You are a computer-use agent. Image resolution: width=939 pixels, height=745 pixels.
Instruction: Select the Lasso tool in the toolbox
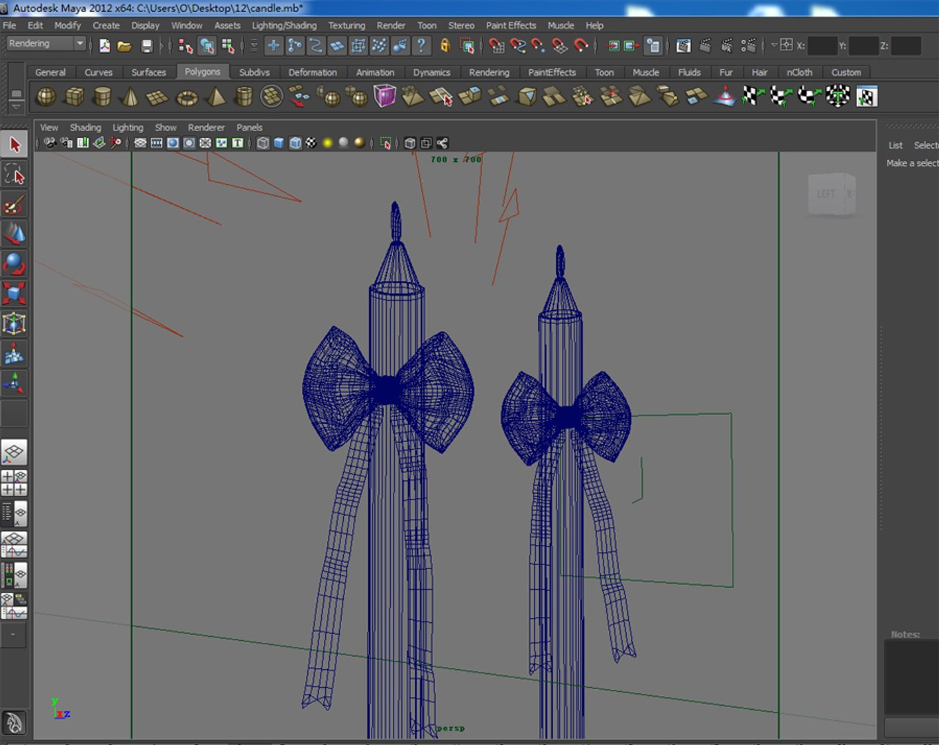click(x=14, y=175)
